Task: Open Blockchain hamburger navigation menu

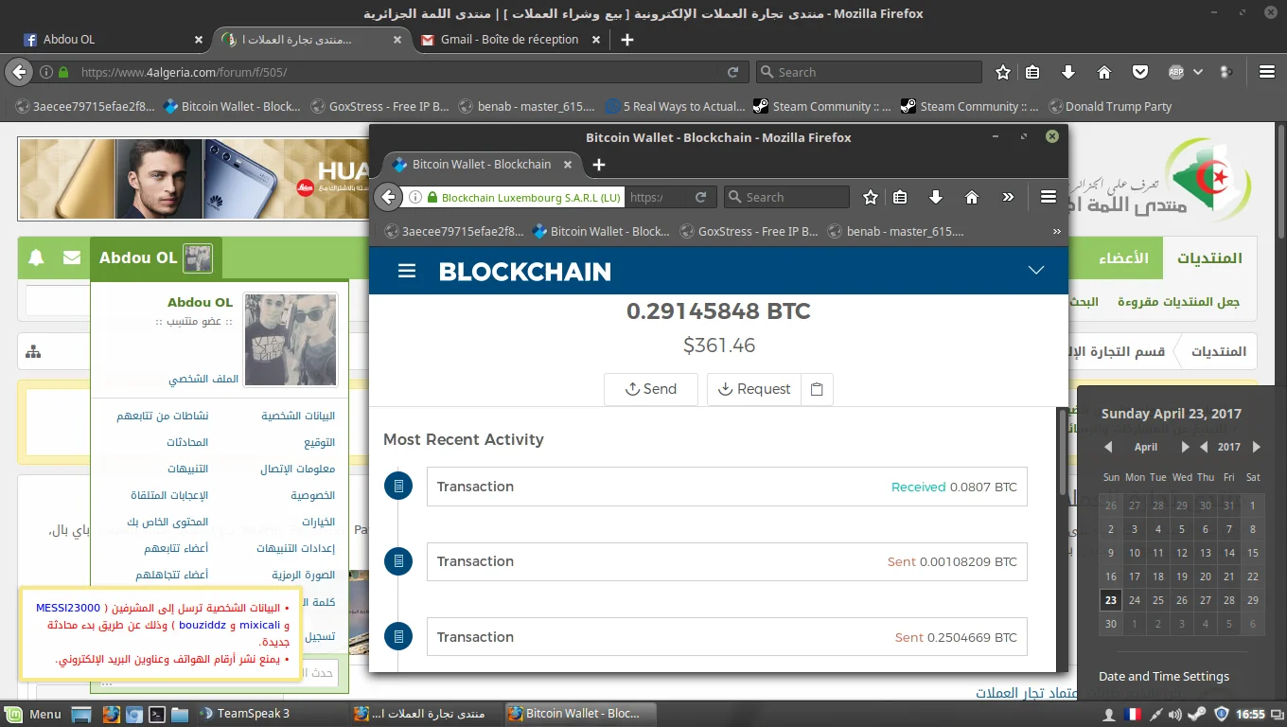Action: click(407, 272)
